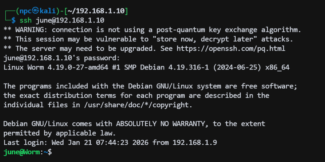Image resolution: width=325 pixels, height=162 pixels.
Task: Click the green june@Worm prompt text
Action: [x=21, y=152]
